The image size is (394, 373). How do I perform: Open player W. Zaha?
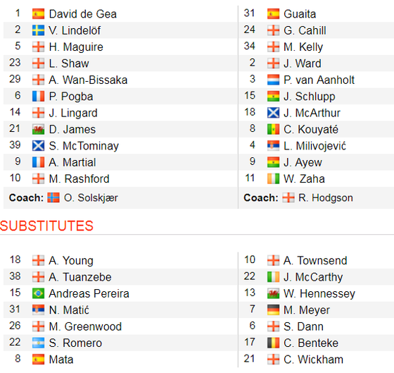coord(304,179)
